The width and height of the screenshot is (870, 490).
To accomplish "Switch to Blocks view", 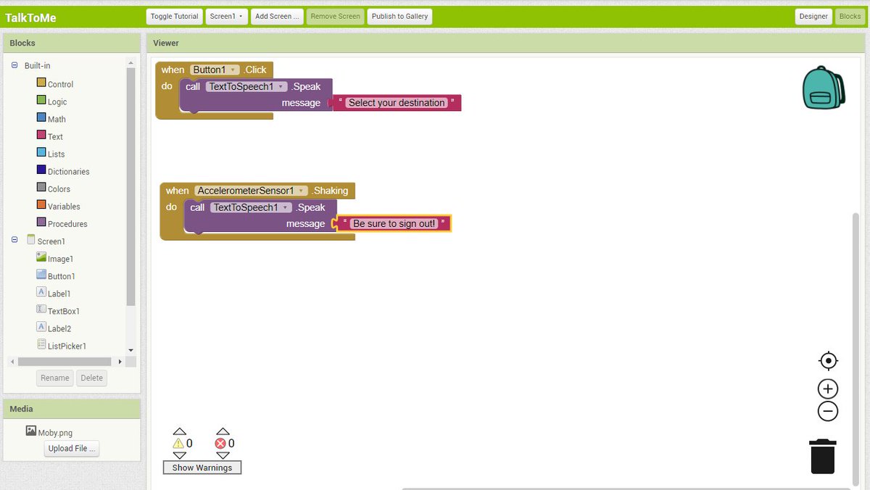I will point(850,16).
